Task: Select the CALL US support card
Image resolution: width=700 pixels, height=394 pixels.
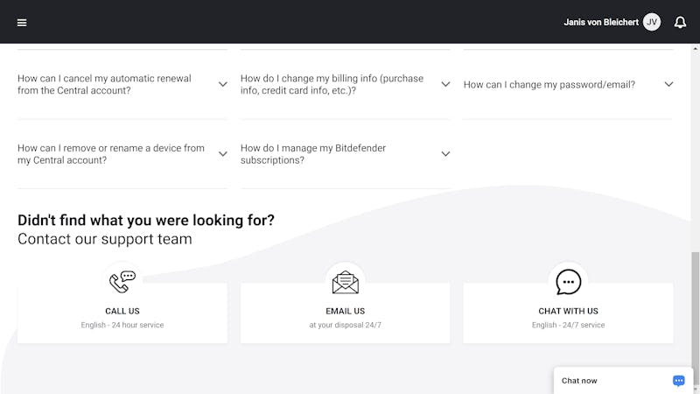Action: point(122,313)
